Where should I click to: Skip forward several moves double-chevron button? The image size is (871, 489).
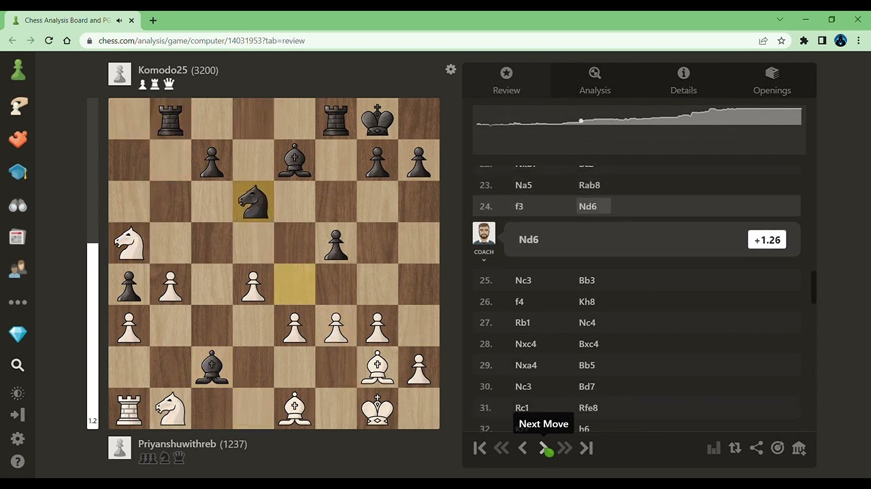click(x=565, y=448)
